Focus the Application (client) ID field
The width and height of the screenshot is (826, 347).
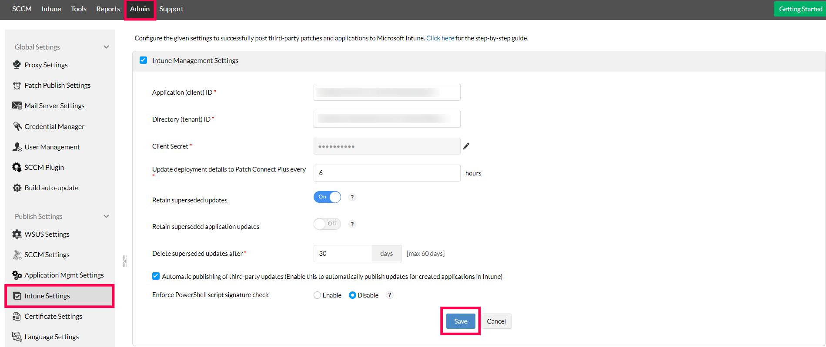[x=387, y=92]
